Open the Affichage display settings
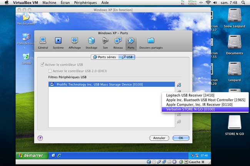Screen dimensions: 250x166 click(x=75, y=43)
